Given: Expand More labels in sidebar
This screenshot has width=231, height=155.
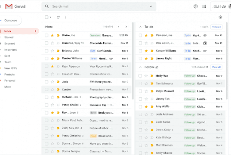Looking at the screenshot, I should pos(8,87).
